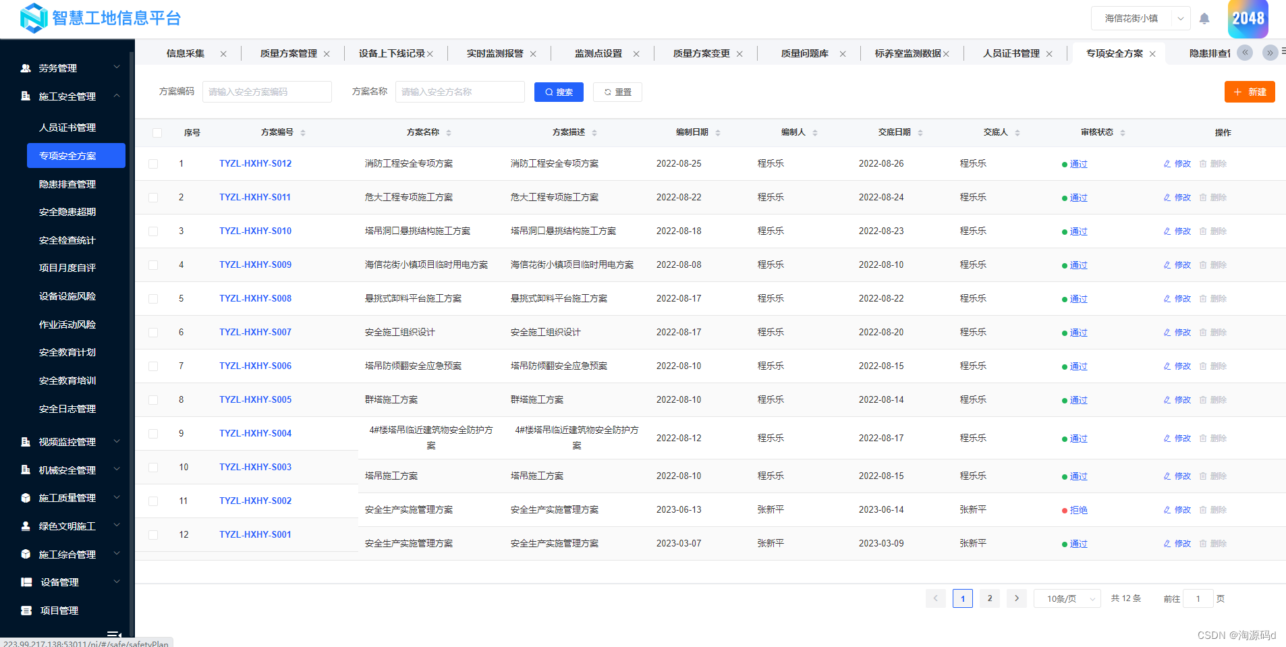This screenshot has width=1286, height=647.
Task: Open 安全教育培训 in the sidebar
Action: [67, 381]
